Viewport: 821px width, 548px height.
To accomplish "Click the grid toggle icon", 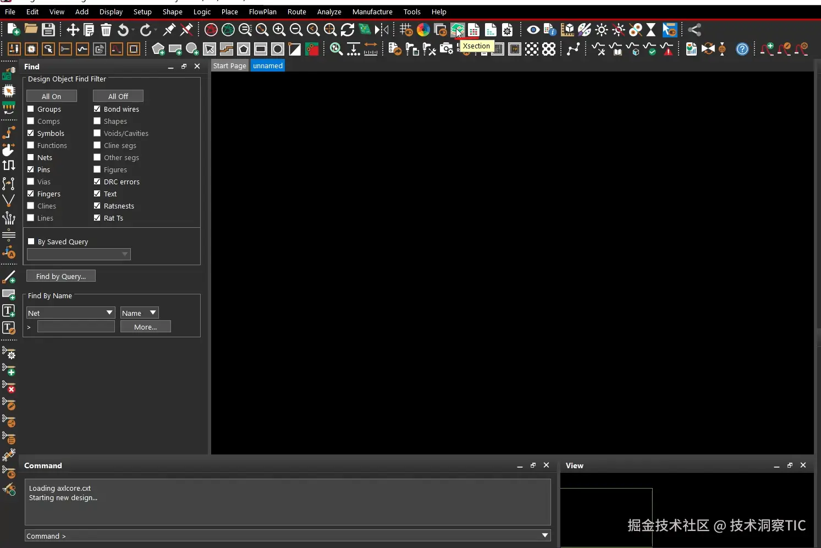I will [406, 30].
